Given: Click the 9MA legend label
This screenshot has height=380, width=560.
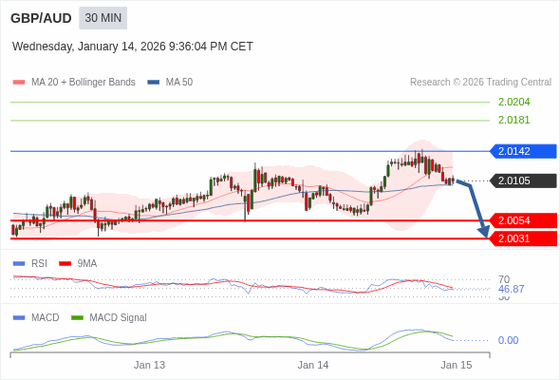Looking at the screenshot, I should click(x=87, y=264).
